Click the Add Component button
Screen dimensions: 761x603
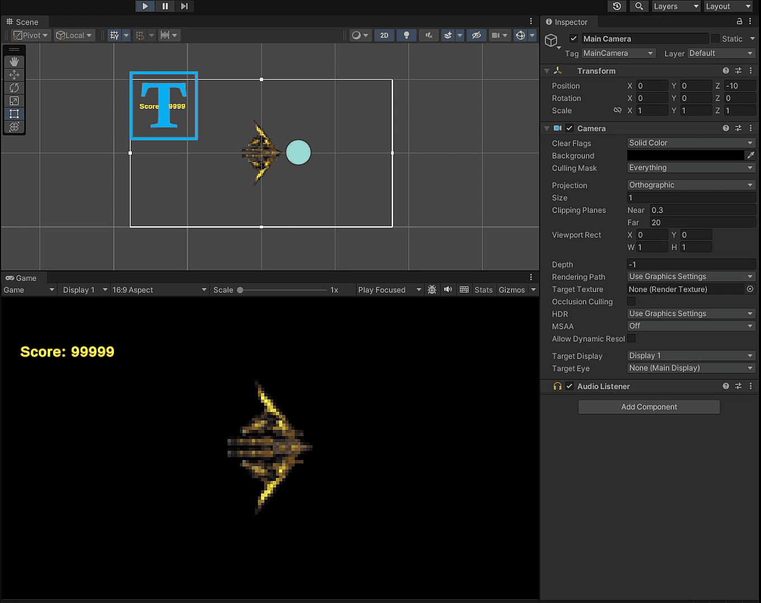point(649,407)
